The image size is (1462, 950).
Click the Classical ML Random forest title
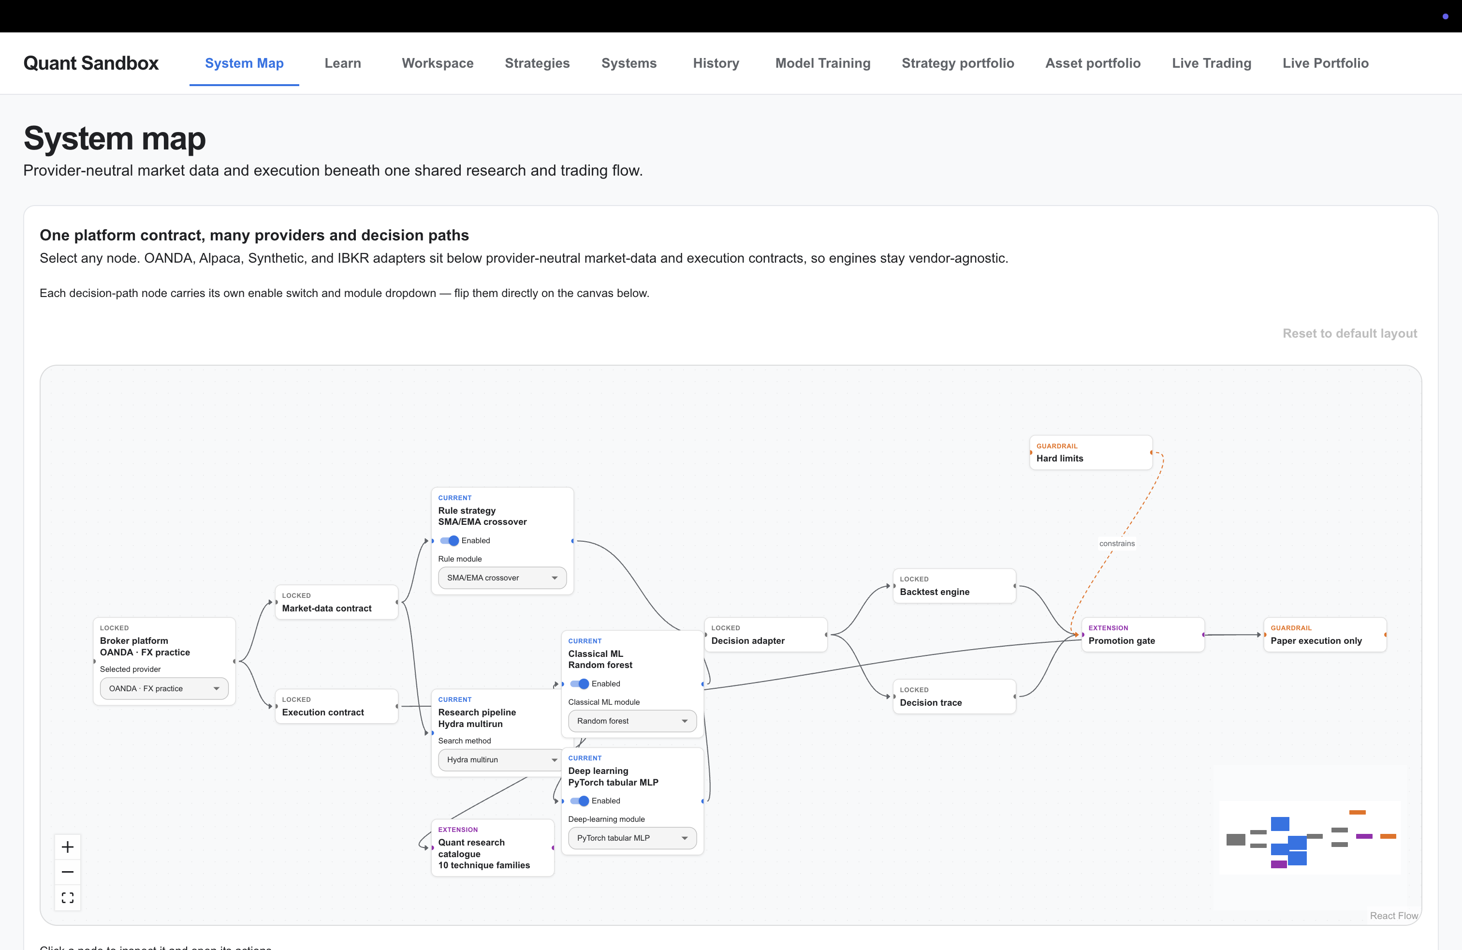[x=600, y=659]
